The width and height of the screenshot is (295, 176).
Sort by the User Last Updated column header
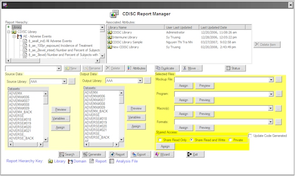coord(182,28)
